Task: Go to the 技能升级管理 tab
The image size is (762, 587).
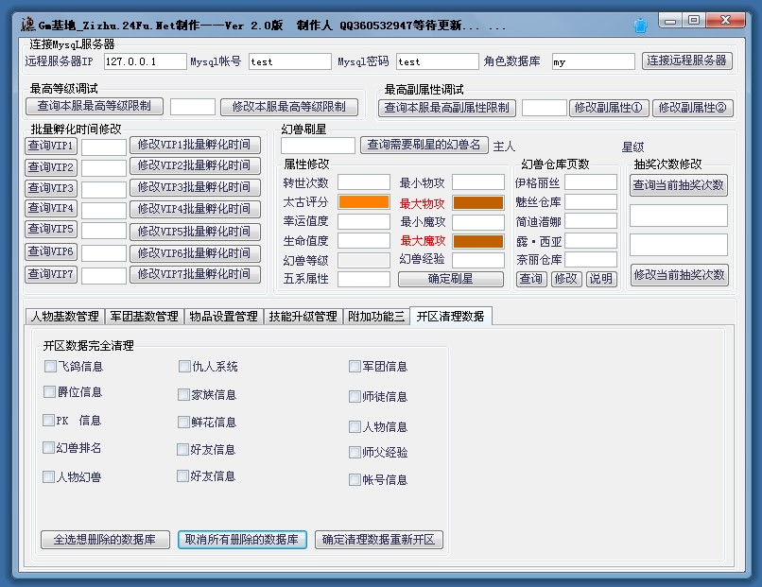Action: 303,316
